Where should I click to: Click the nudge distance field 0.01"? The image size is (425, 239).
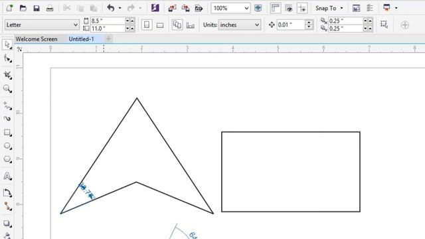291,25
